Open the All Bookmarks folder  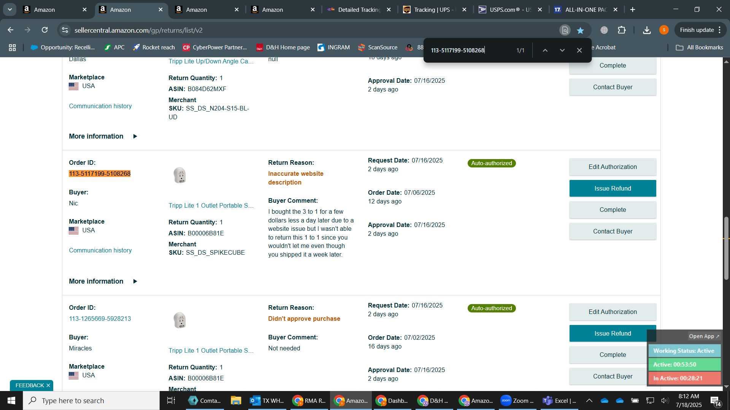click(x=699, y=47)
